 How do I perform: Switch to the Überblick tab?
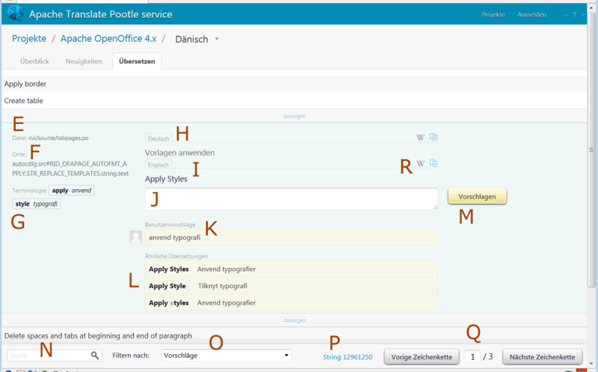click(x=36, y=61)
